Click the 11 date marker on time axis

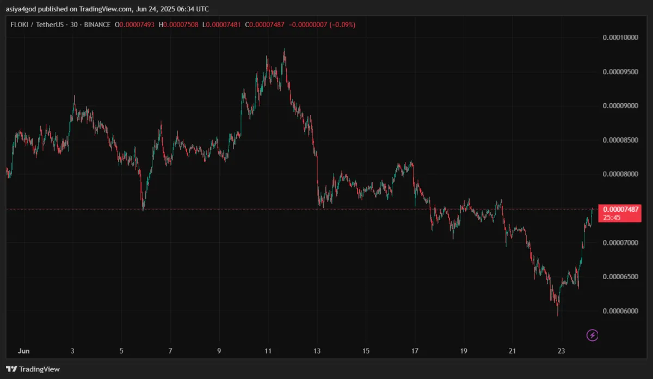pyautogui.click(x=268, y=350)
